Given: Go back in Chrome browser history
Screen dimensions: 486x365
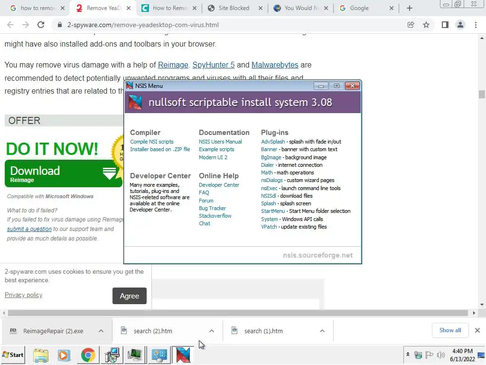Looking at the screenshot, I should pos(10,25).
